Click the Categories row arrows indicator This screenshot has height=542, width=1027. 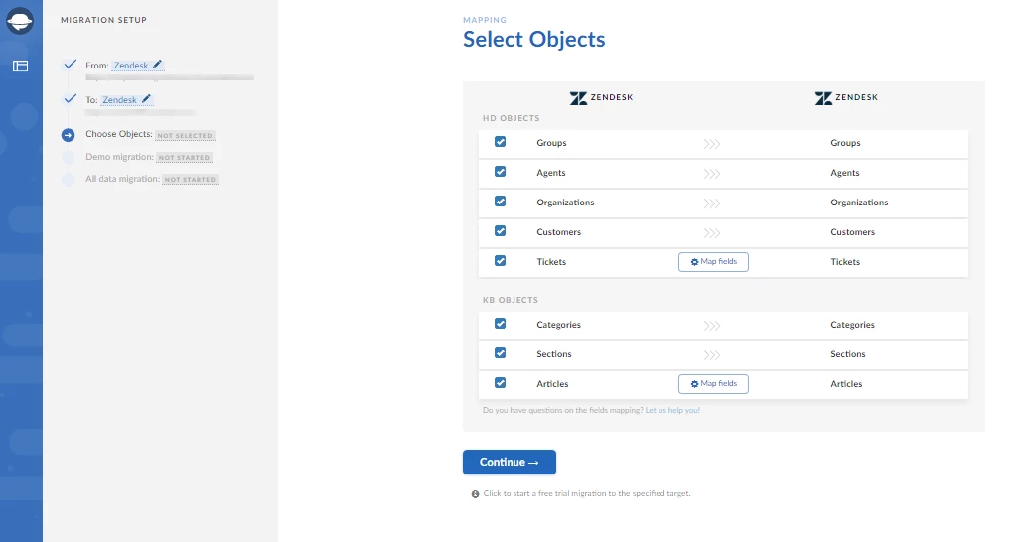[x=712, y=326]
